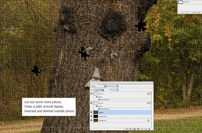This screenshot has width=202, height=133.
Task: Toggle visibility of the locked Background layer
Action: [x=92, y=120]
